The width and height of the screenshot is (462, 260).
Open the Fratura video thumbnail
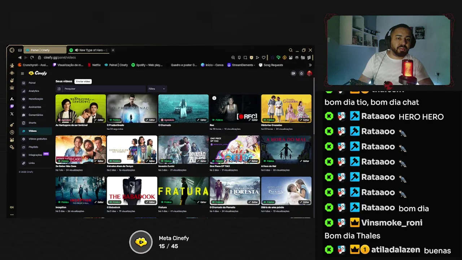183,191
